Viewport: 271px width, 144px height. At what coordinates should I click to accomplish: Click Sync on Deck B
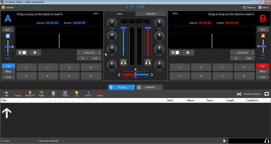pyautogui.click(x=263, y=29)
